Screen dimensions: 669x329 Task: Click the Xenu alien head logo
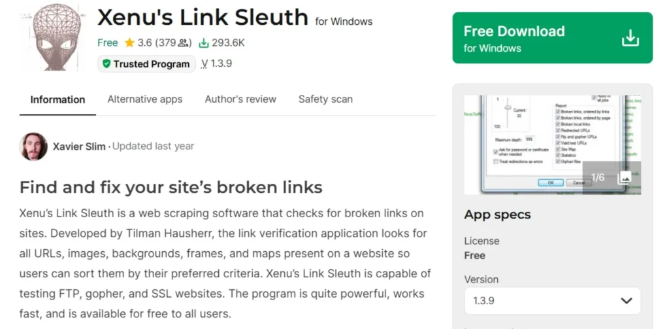pos(52,38)
